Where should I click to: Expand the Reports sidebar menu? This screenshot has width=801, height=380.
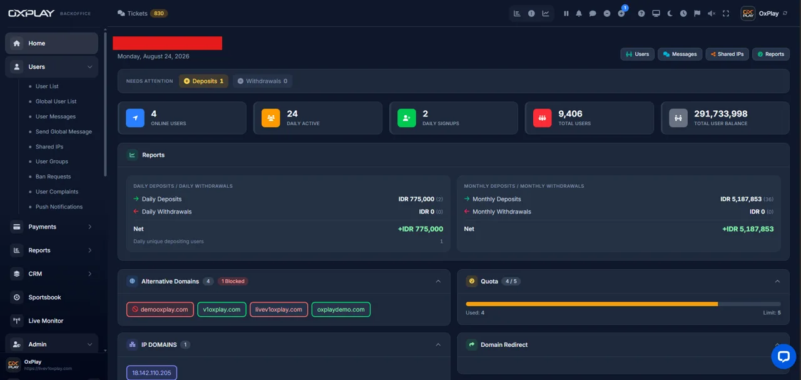click(x=51, y=250)
